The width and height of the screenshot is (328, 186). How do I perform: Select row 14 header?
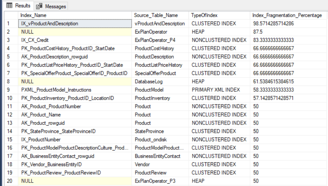tap(11, 131)
